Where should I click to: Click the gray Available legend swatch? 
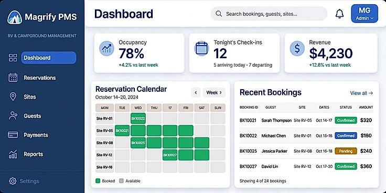coord(121,181)
